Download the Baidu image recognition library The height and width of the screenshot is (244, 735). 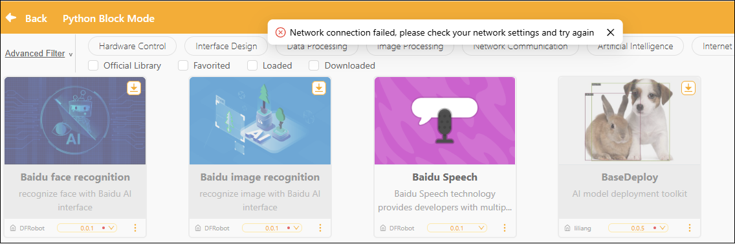point(319,88)
